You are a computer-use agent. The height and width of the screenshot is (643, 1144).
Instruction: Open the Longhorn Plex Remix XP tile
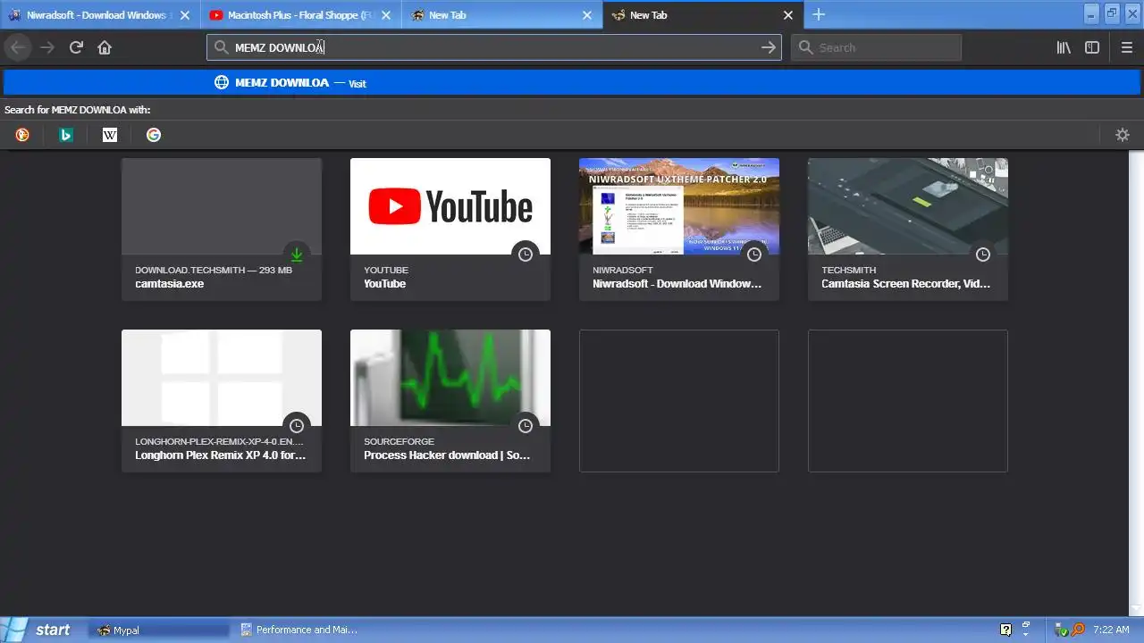pos(222,401)
